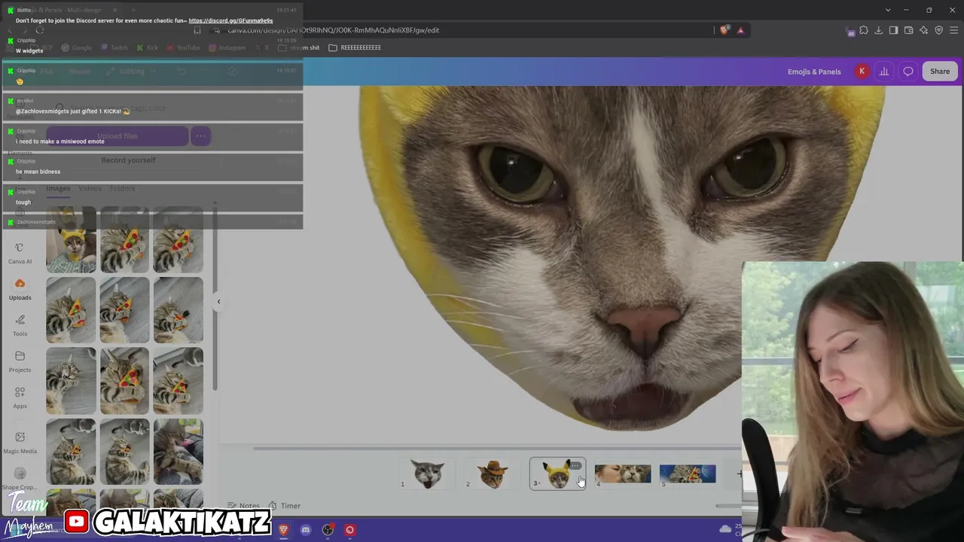Viewport: 964px width, 542px height.
Task: Open the Leo AI sparkle icon
Action: [923, 30]
